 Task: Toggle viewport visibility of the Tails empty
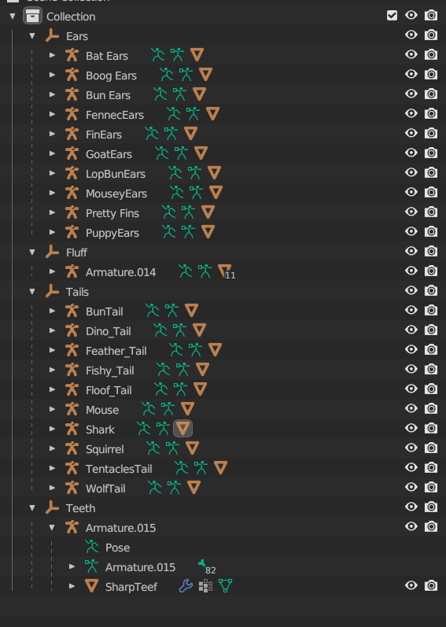(411, 291)
